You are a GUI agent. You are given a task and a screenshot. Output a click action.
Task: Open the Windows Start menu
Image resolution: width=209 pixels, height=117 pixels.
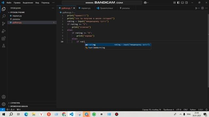(4, 114)
